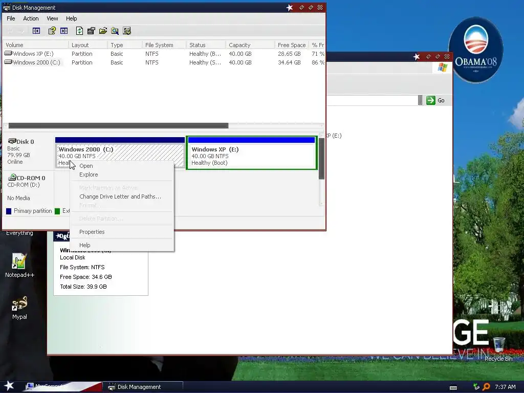Click the Disk 0 disk icon
Viewport: 524px width, 393px height.
tap(12, 141)
